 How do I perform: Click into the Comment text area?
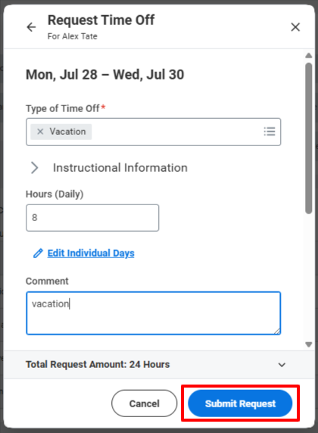coord(154,313)
